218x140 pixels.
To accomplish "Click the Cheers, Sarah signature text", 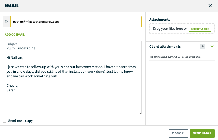I will [x=12, y=88].
